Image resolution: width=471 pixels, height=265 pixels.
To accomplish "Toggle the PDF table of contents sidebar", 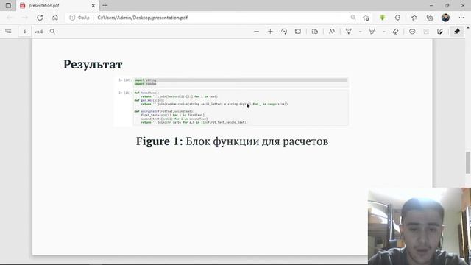I will pos(8,31).
